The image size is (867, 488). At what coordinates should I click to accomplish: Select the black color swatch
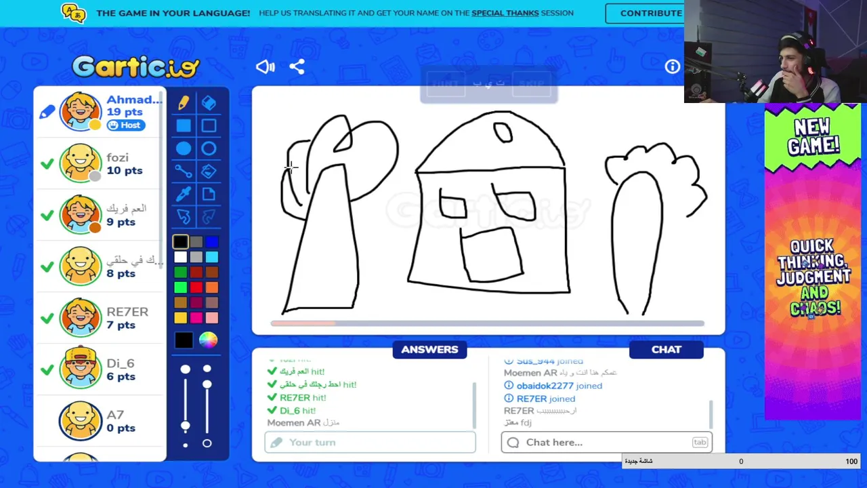click(x=180, y=242)
